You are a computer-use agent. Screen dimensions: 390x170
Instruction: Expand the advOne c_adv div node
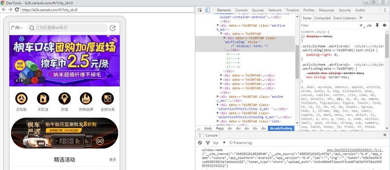point(218,96)
